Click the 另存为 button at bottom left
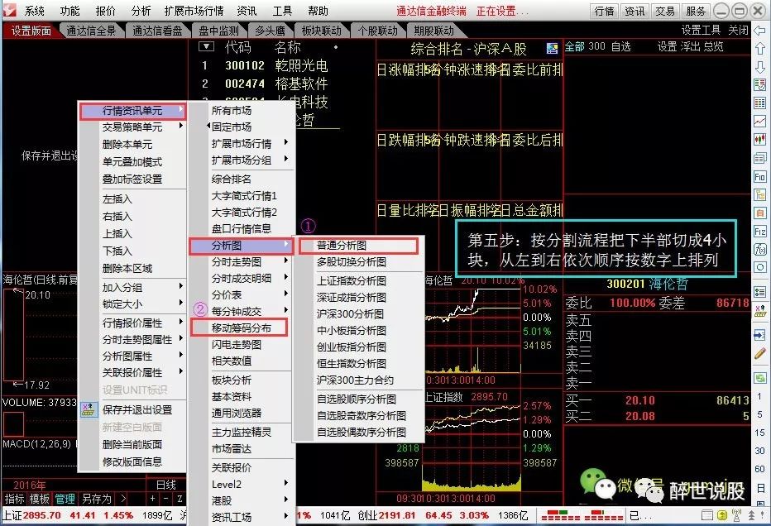This screenshot has height=526, width=771. click(96, 500)
